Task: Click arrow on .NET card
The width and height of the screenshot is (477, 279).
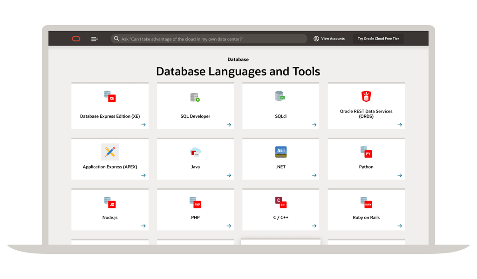Action: [314, 175]
